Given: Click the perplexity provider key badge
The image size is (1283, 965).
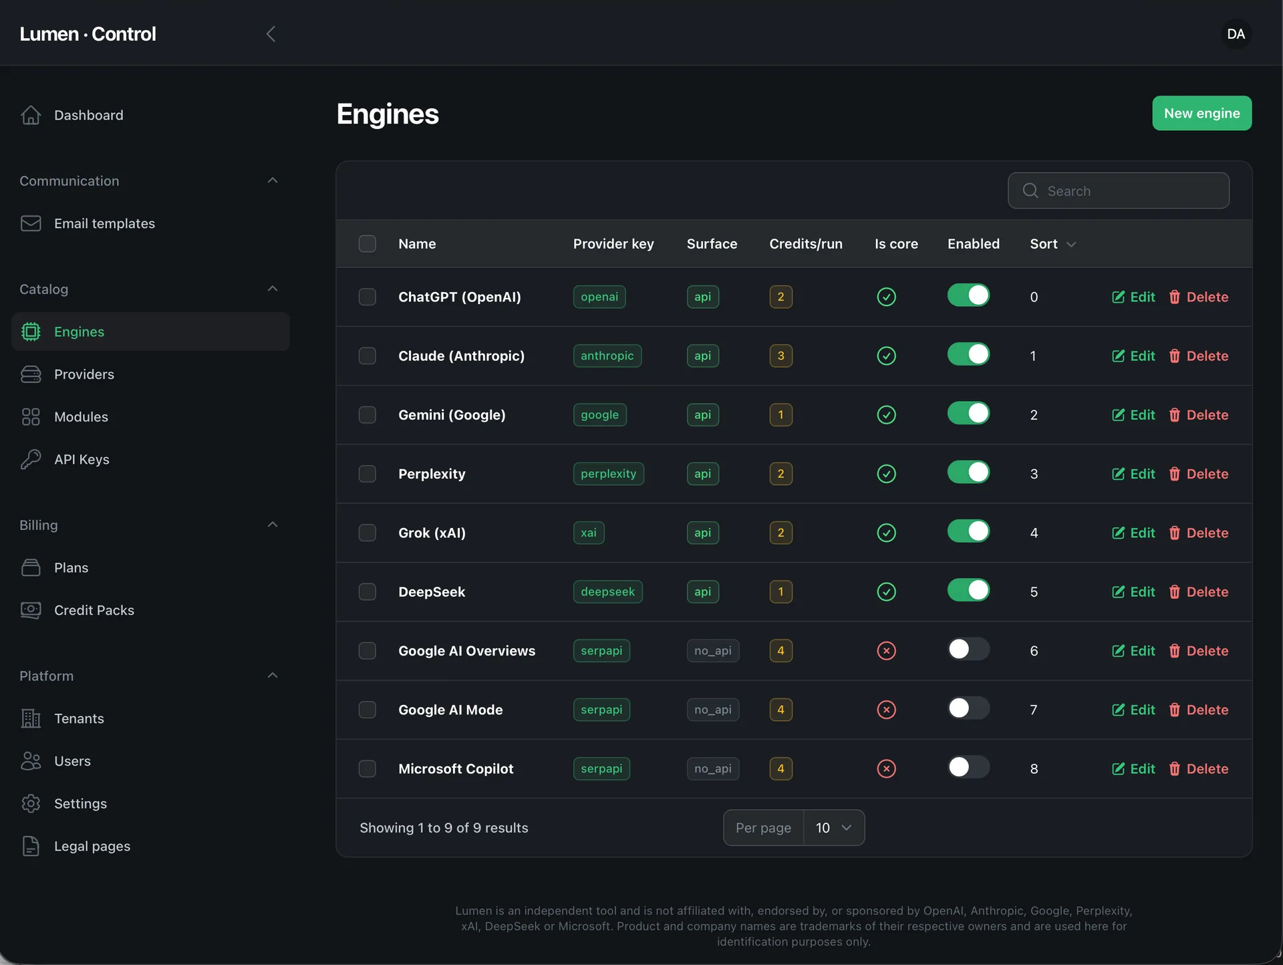Looking at the screenshot, I should pos(608,474).
